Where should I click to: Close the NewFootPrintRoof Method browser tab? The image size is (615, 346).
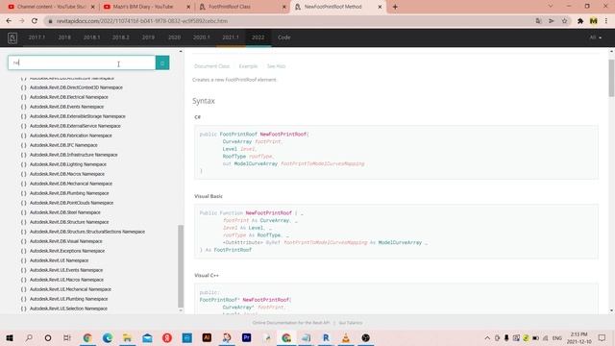[380, 7]
